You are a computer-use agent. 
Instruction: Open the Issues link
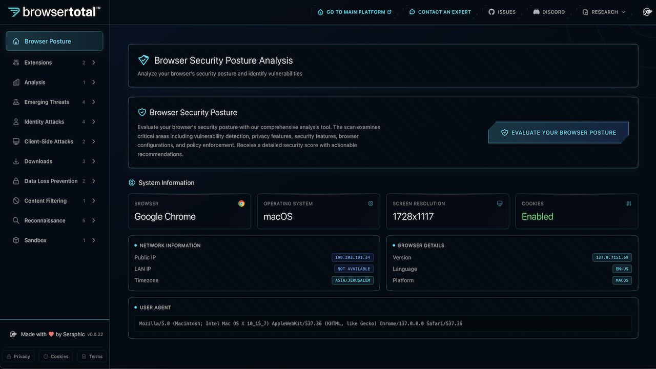coord(502,12)
